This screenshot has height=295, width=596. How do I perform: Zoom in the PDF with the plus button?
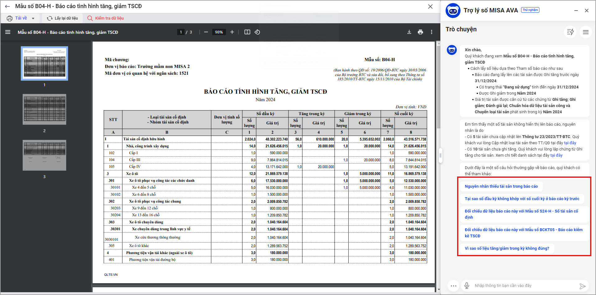232,32
